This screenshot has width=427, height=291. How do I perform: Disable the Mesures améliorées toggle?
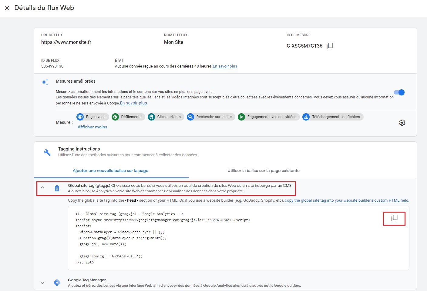click(x=399, y=93)
